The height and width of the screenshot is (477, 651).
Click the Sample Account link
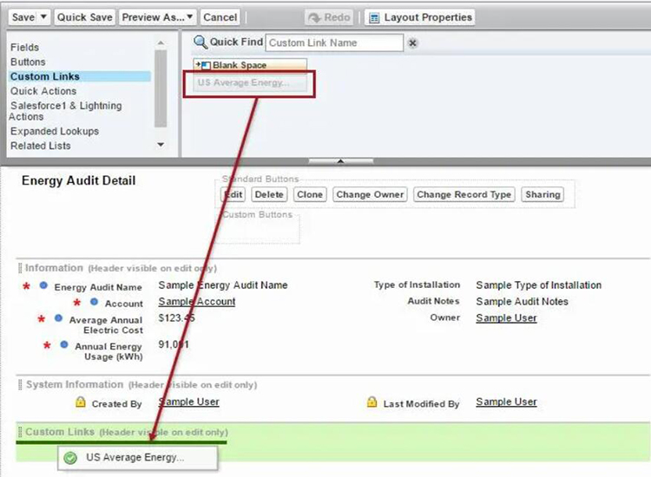197,302
